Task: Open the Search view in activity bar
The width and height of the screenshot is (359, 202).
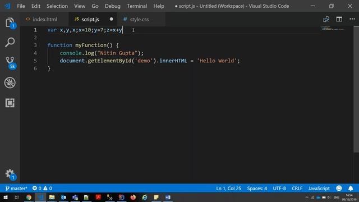Action: (10, 42)
